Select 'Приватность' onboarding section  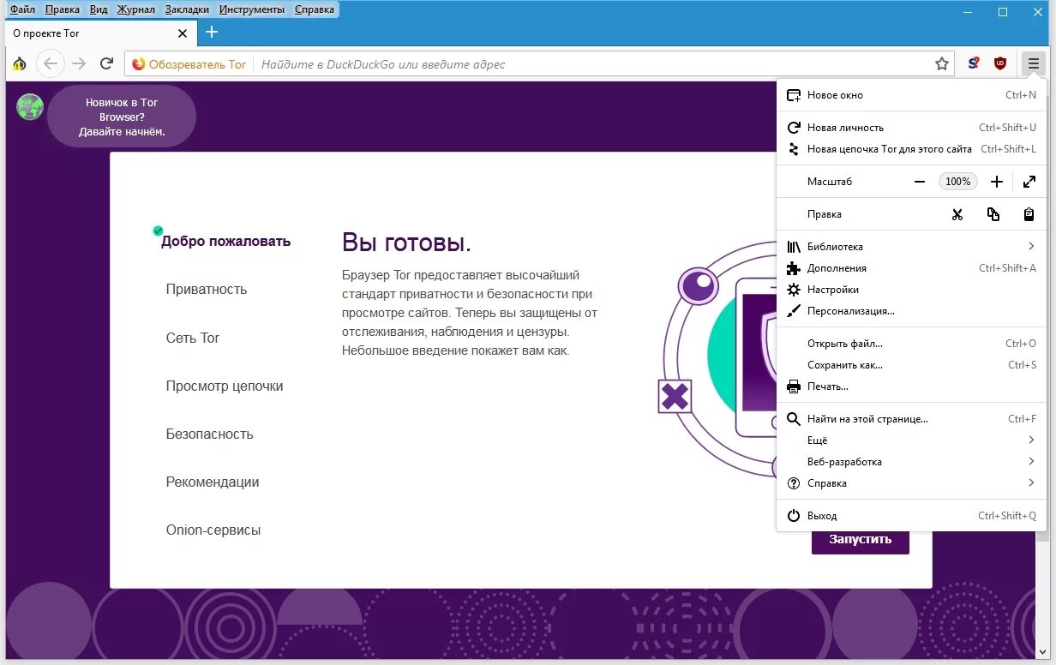pos(207,290)
